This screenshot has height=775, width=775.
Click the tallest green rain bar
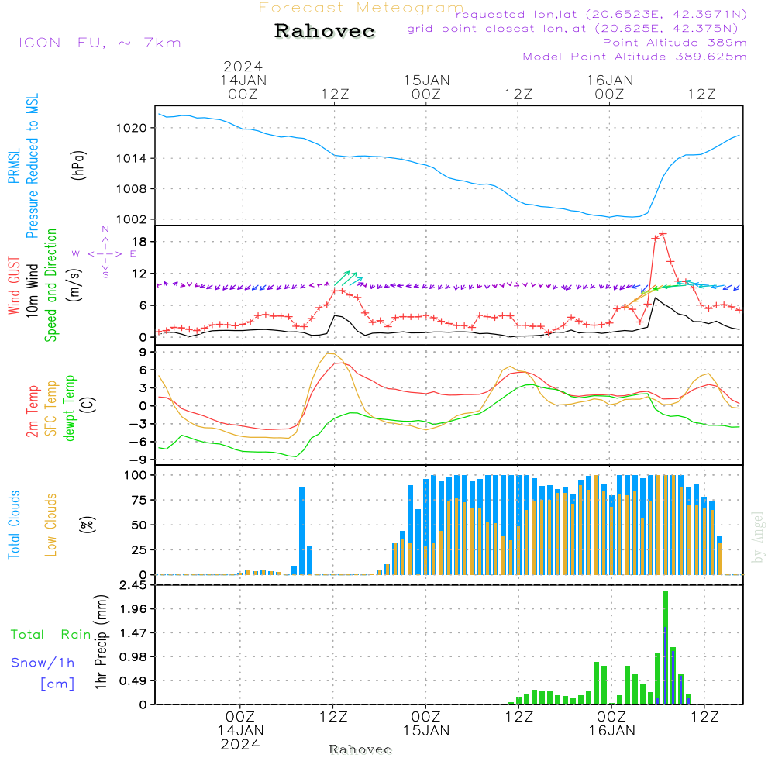tap(665, 647)
